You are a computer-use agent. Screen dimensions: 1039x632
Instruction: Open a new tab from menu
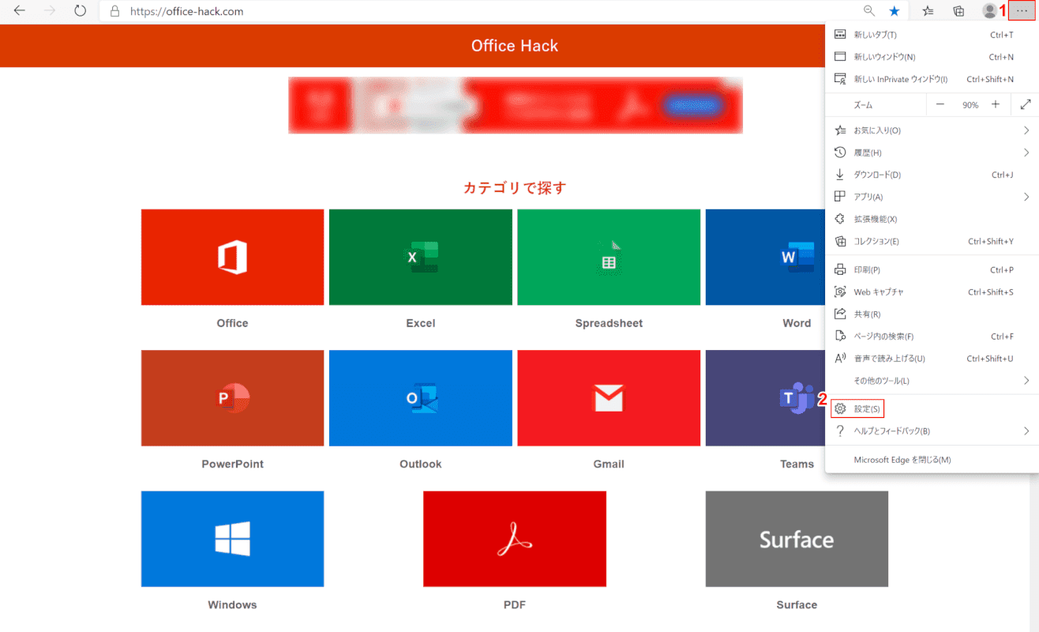932,35
